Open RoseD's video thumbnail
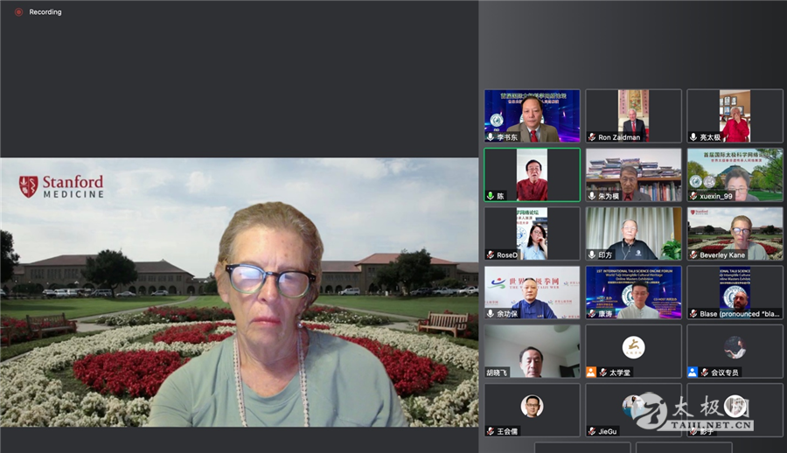This screenshot has height=453, width=787. tap(532, 233)
